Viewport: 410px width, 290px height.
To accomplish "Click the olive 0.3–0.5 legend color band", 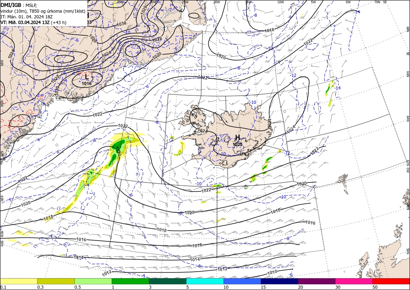I will click(x=56, y=281).
